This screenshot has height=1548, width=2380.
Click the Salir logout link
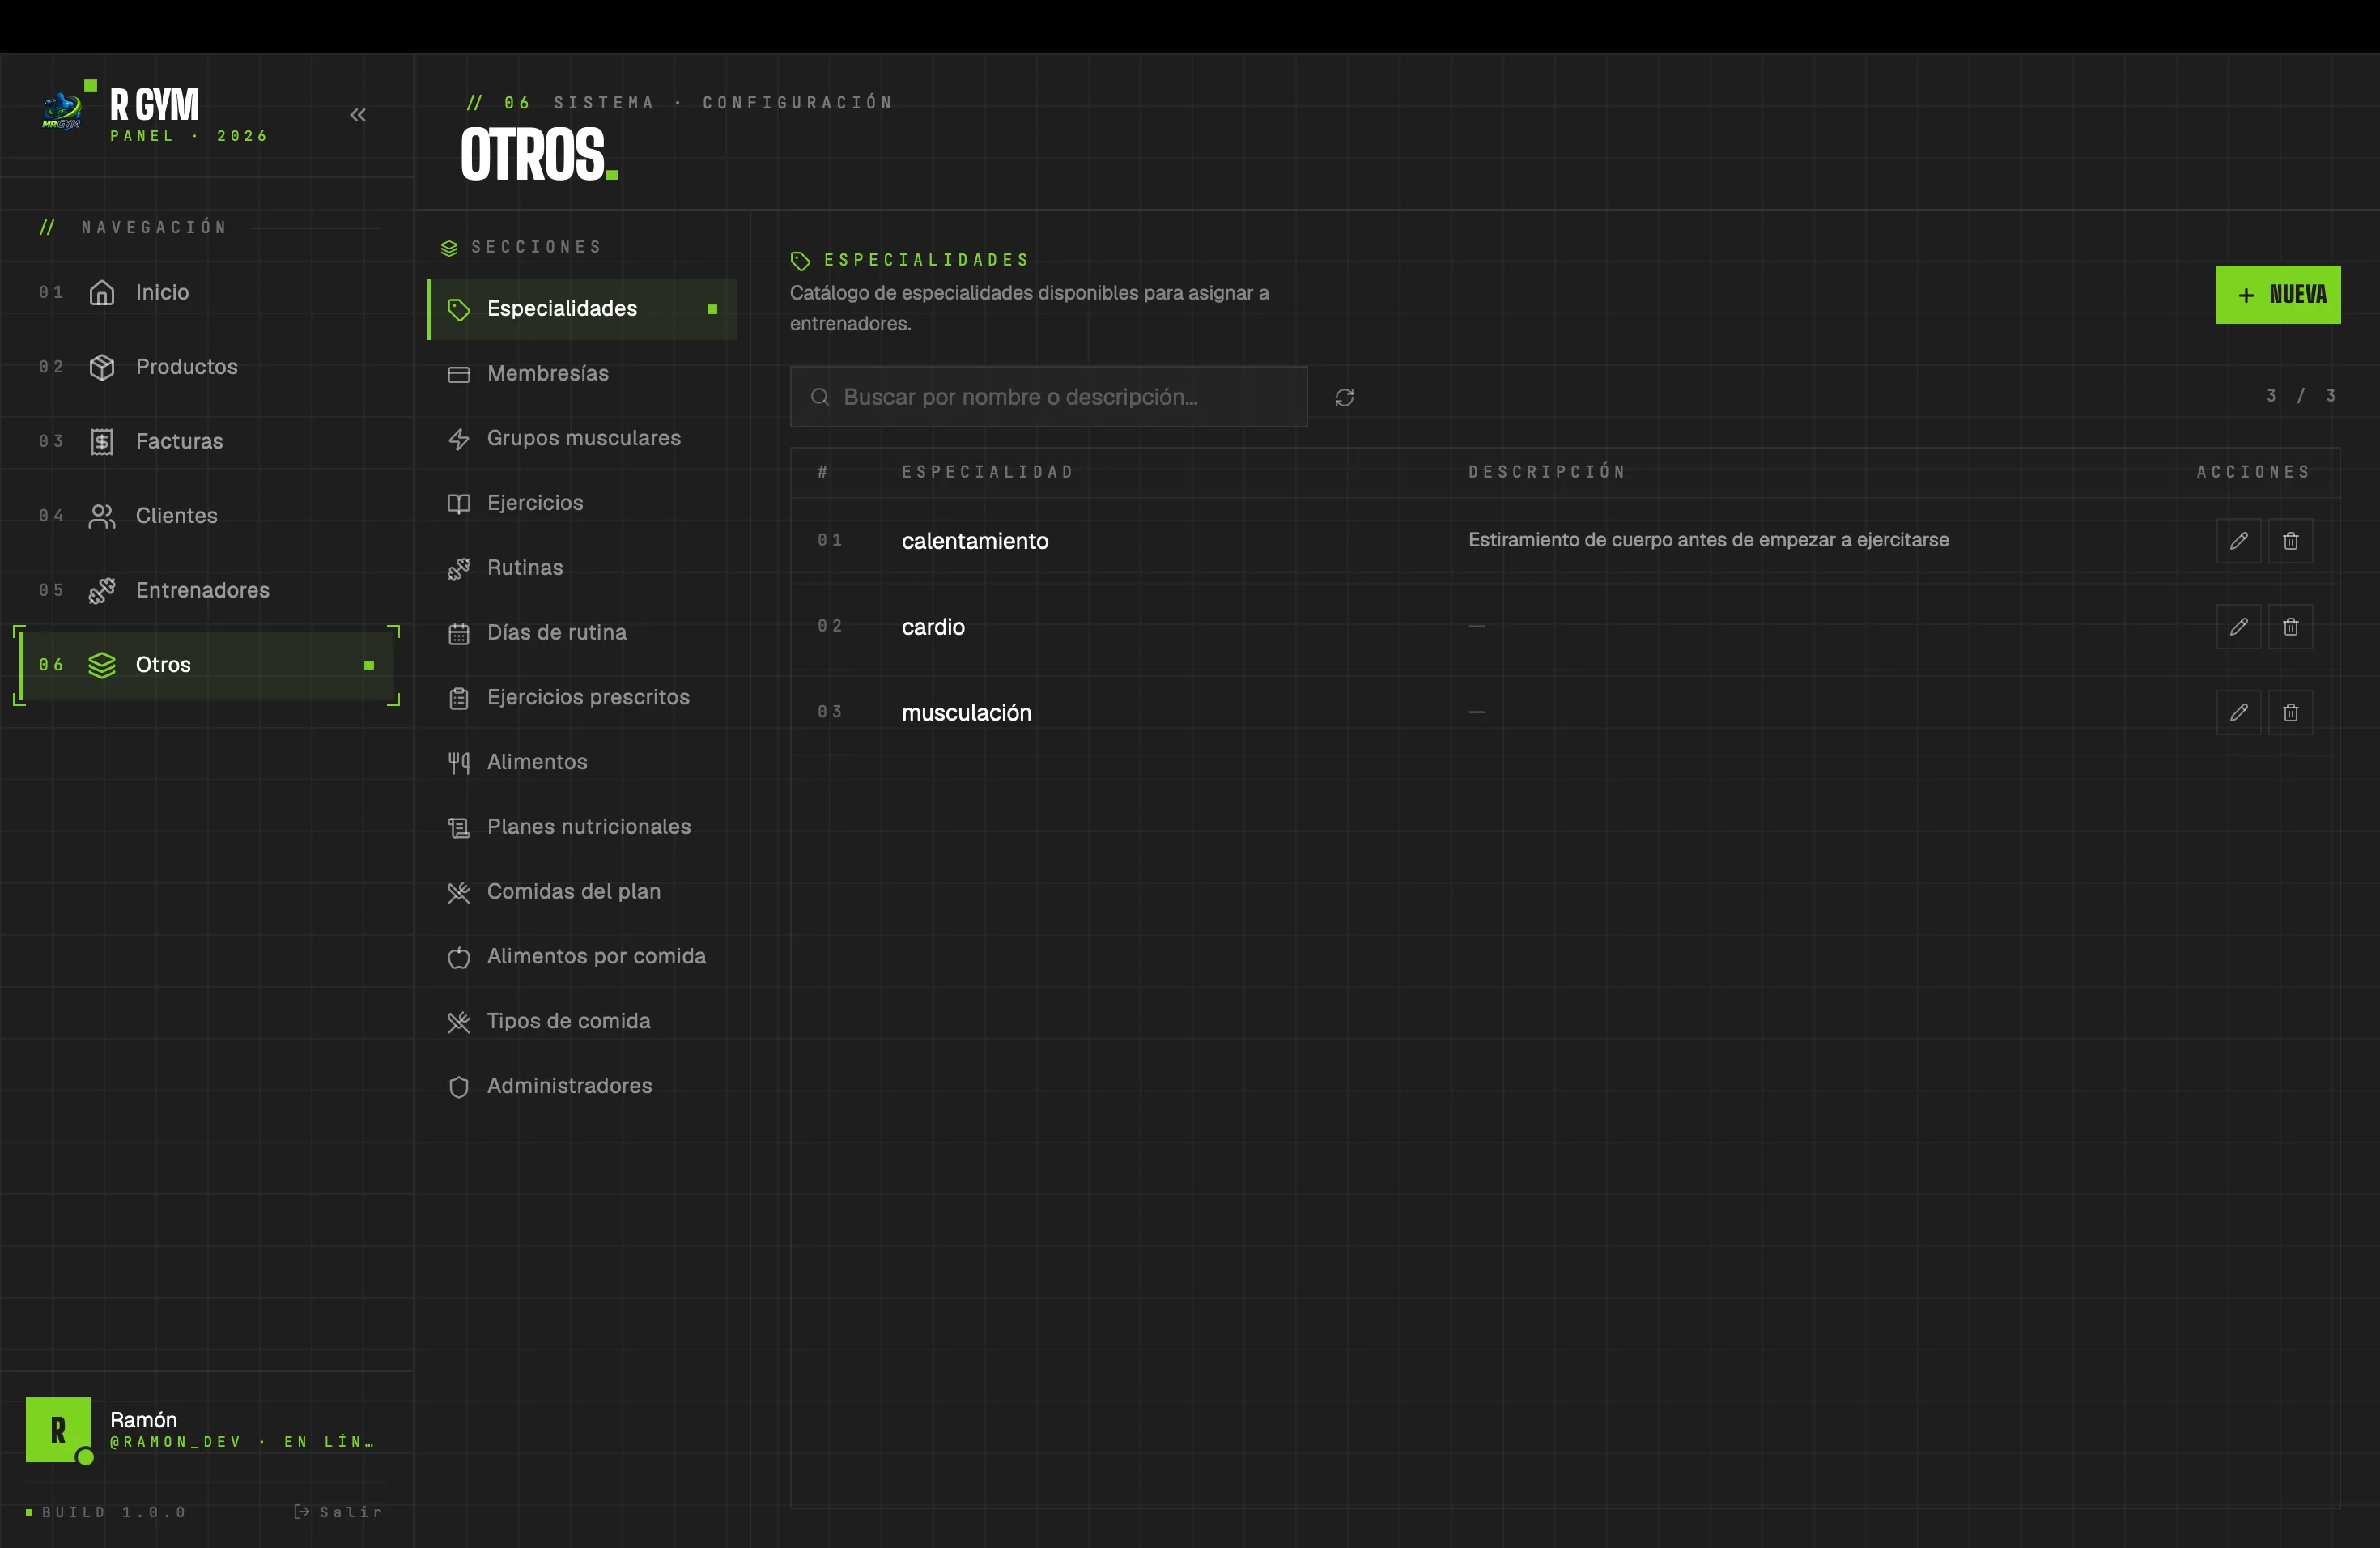click(339, 1512)
